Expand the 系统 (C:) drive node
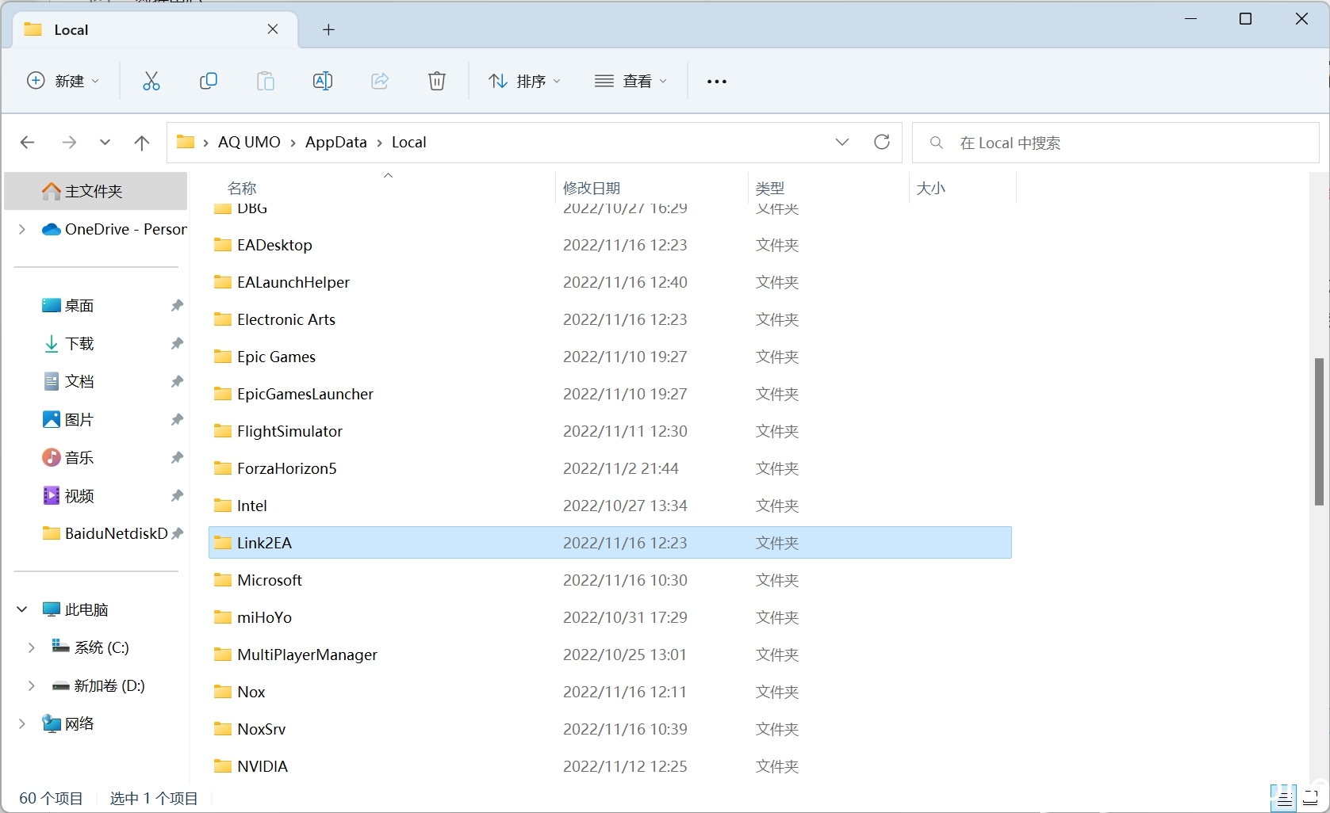1330x813 pixels. [x=32, y=647]
